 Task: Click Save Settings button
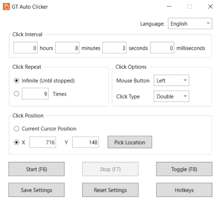[x=36, y=190]
